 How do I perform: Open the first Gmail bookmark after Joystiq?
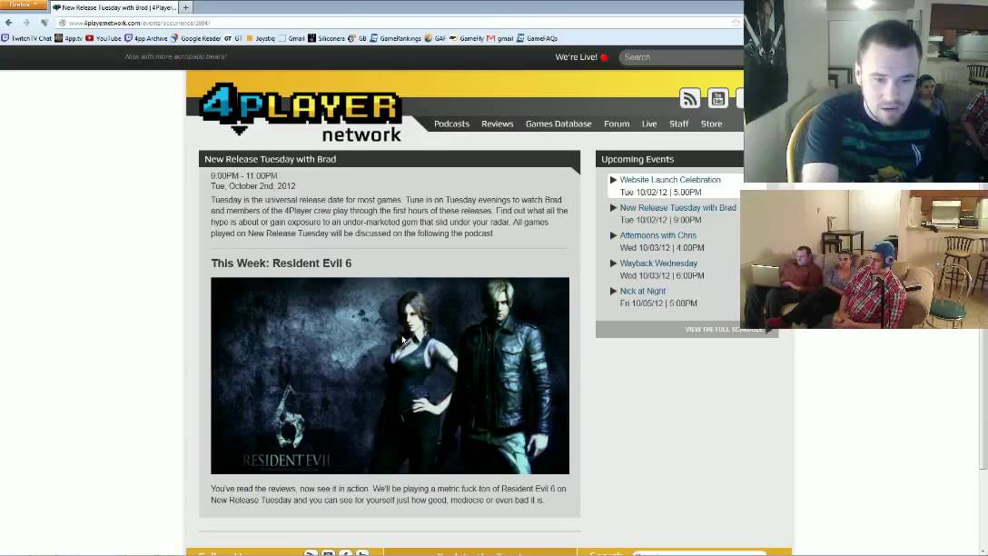pyautogui.click(x=291, y=38)
